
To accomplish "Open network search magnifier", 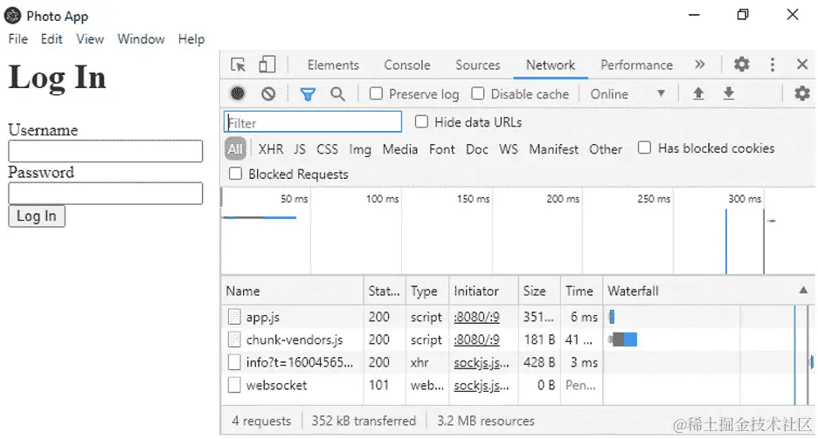I will (337, 93).
